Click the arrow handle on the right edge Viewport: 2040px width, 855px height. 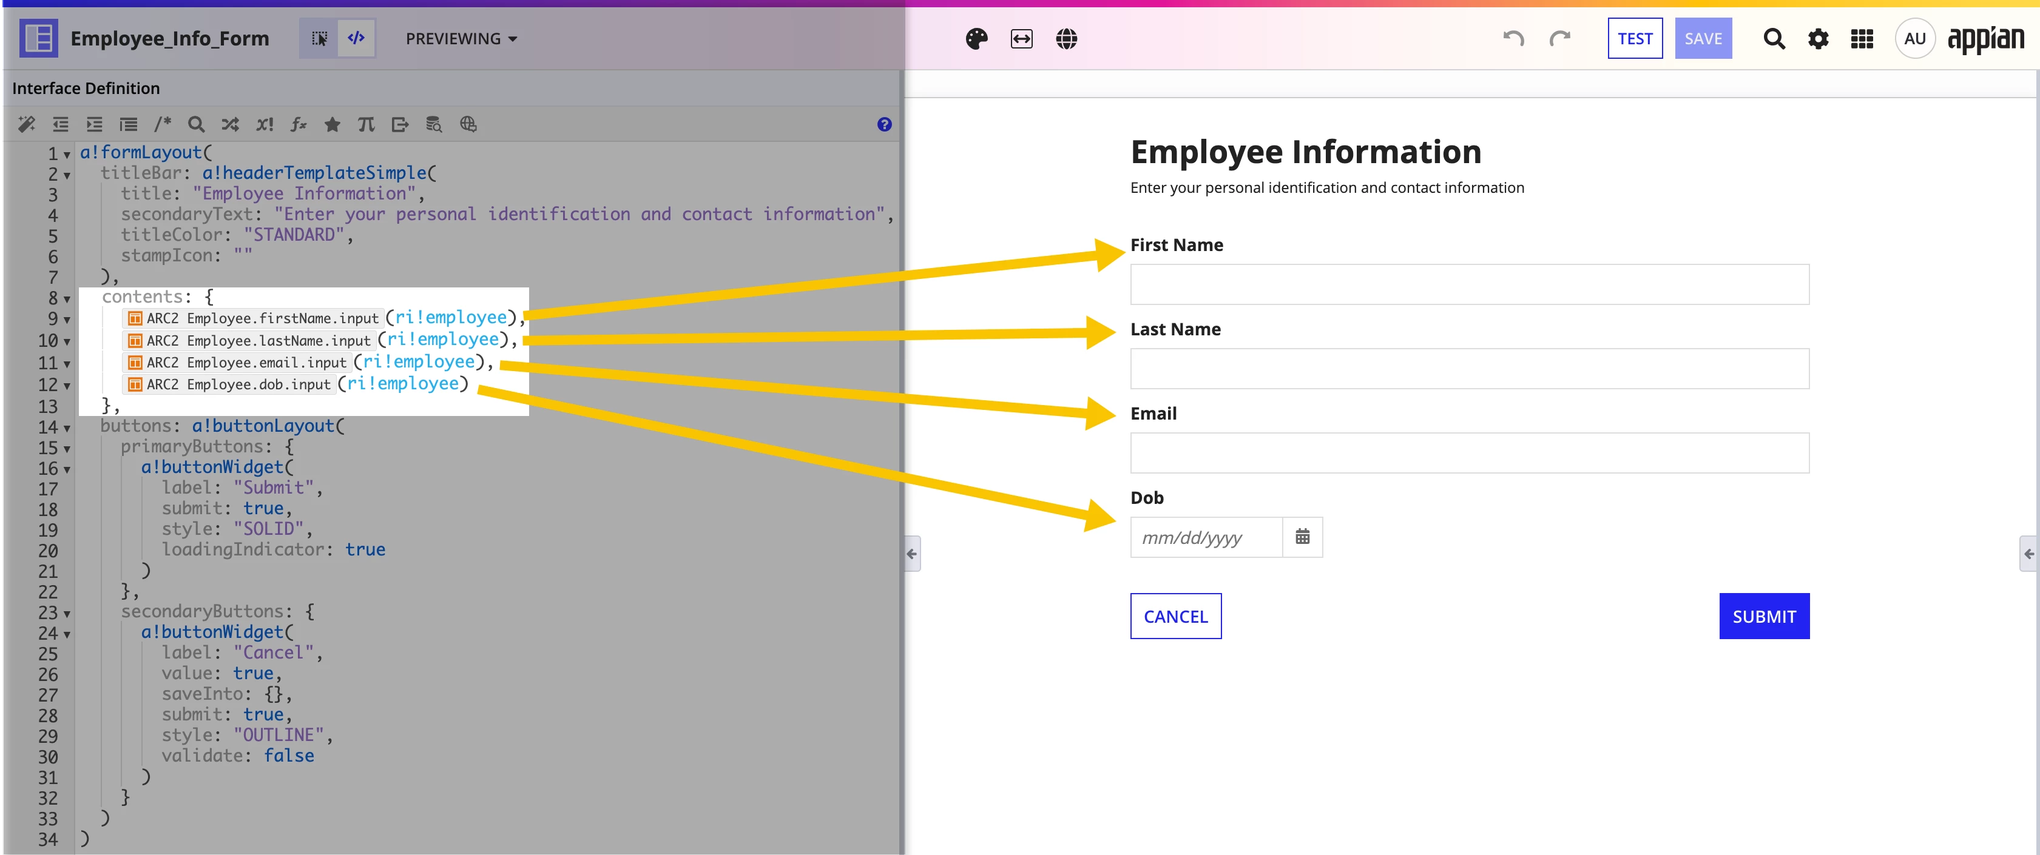click(2029, 554)
